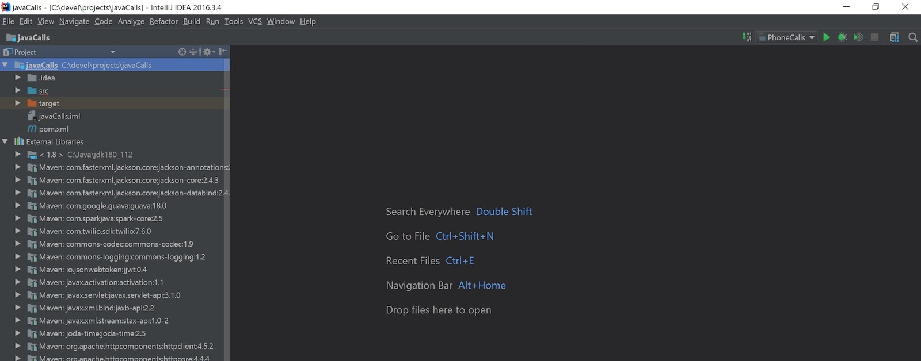
Task: Expand the .idea folder
Action: (x=18, y=78)
